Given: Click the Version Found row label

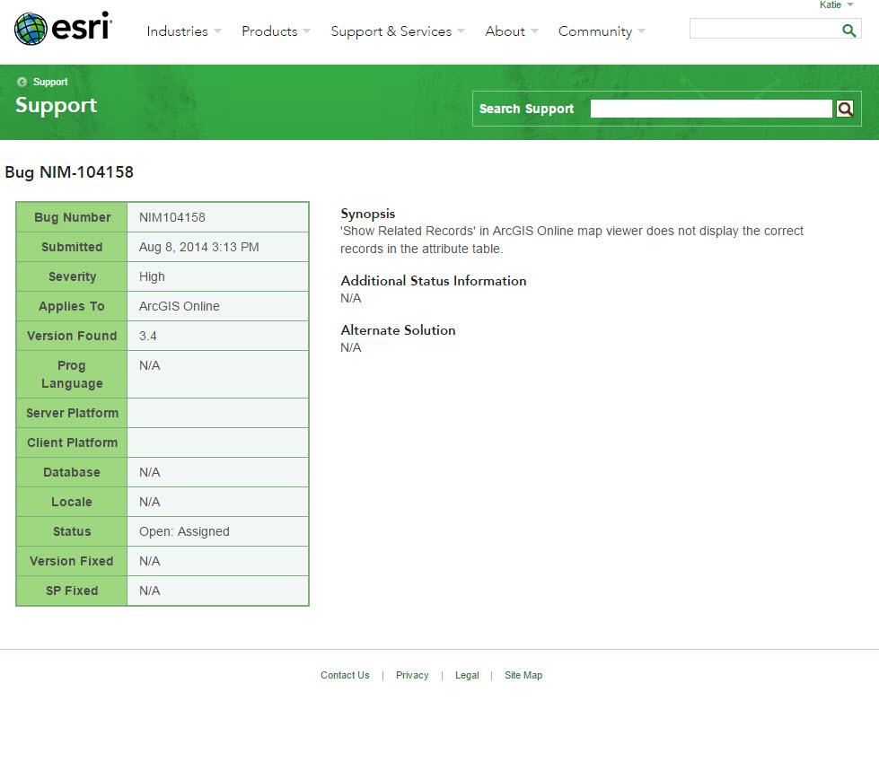Looking at the screenshot, I should (72, 337).
